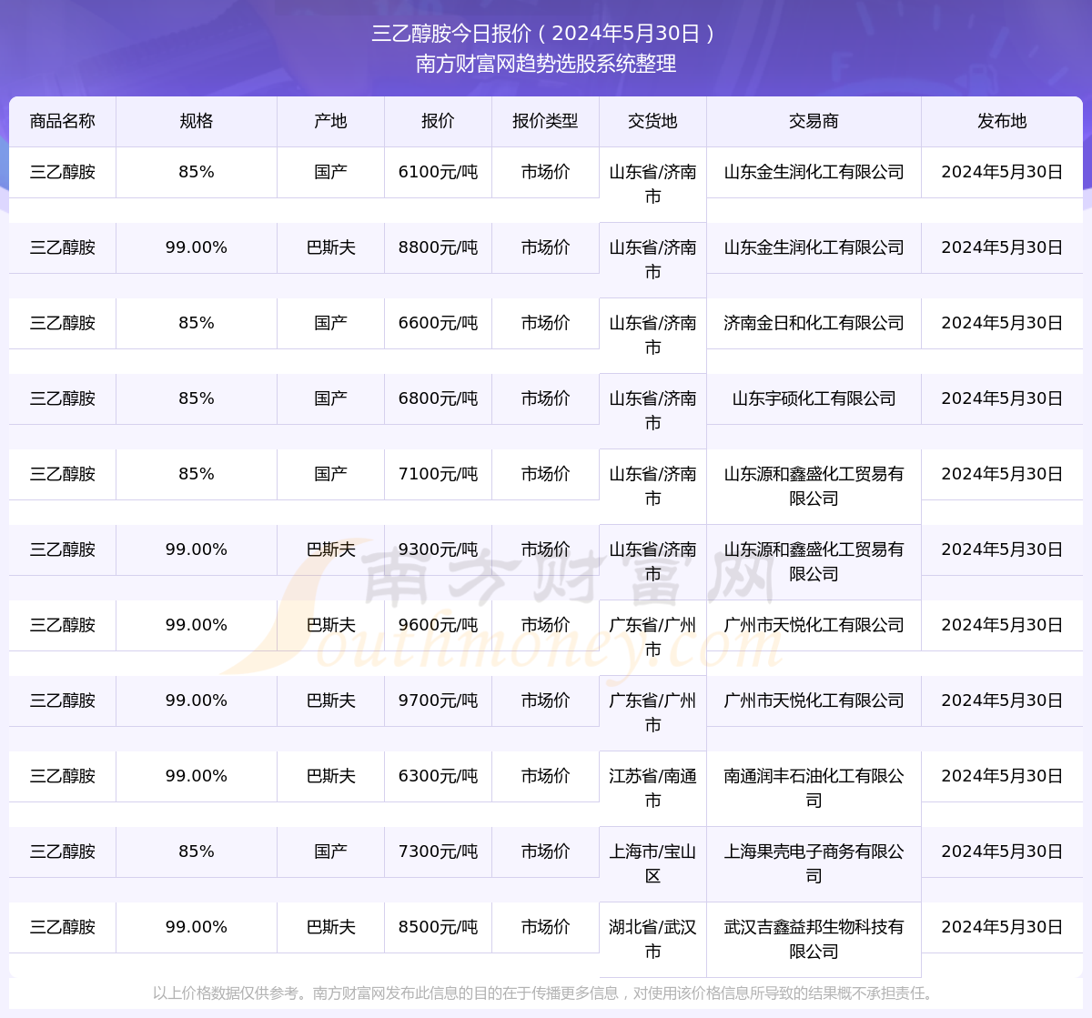Click the 6600元/吨 price cell
The height and width of the screenshot is (1018, 1092).
tap(438, 323)
